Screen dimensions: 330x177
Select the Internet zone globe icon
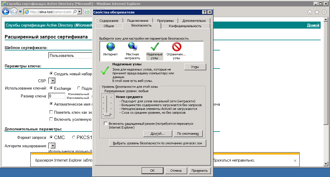[110, 47]
